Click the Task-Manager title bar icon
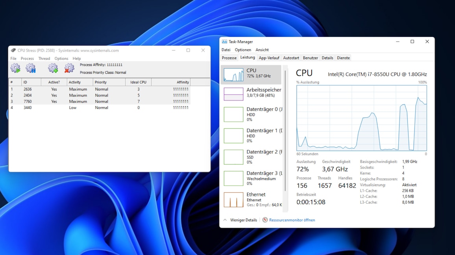 [224, 41]
